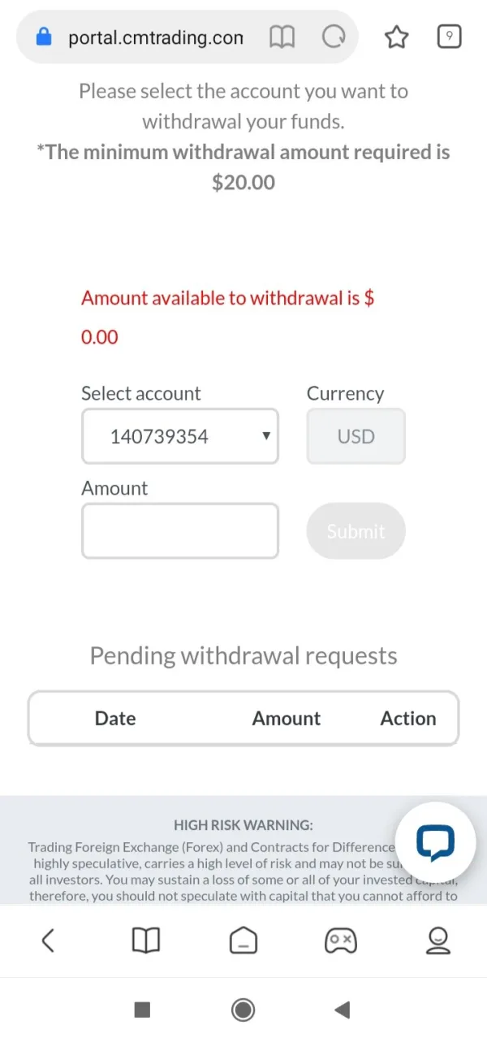The width and height of the screenshot is (487, 1042).
Task: Go back using the browser's left chevron
Action: coord(48,940)
